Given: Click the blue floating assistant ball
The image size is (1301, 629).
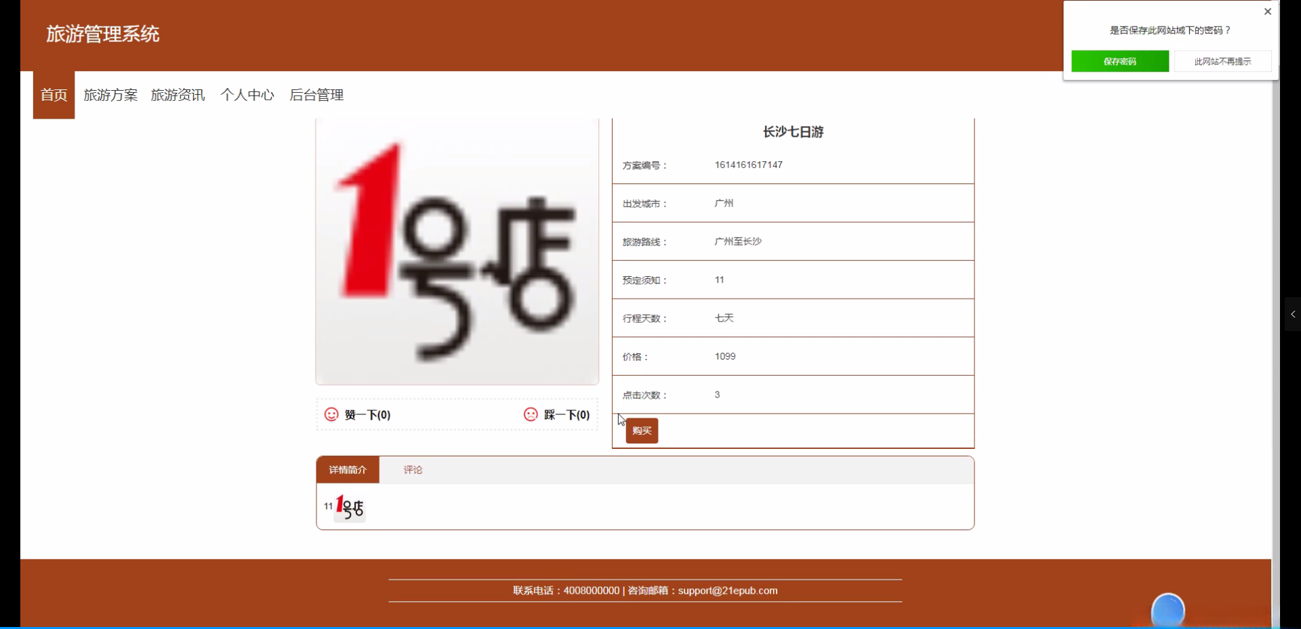Looking at the screenshot, I should 1168,611.
